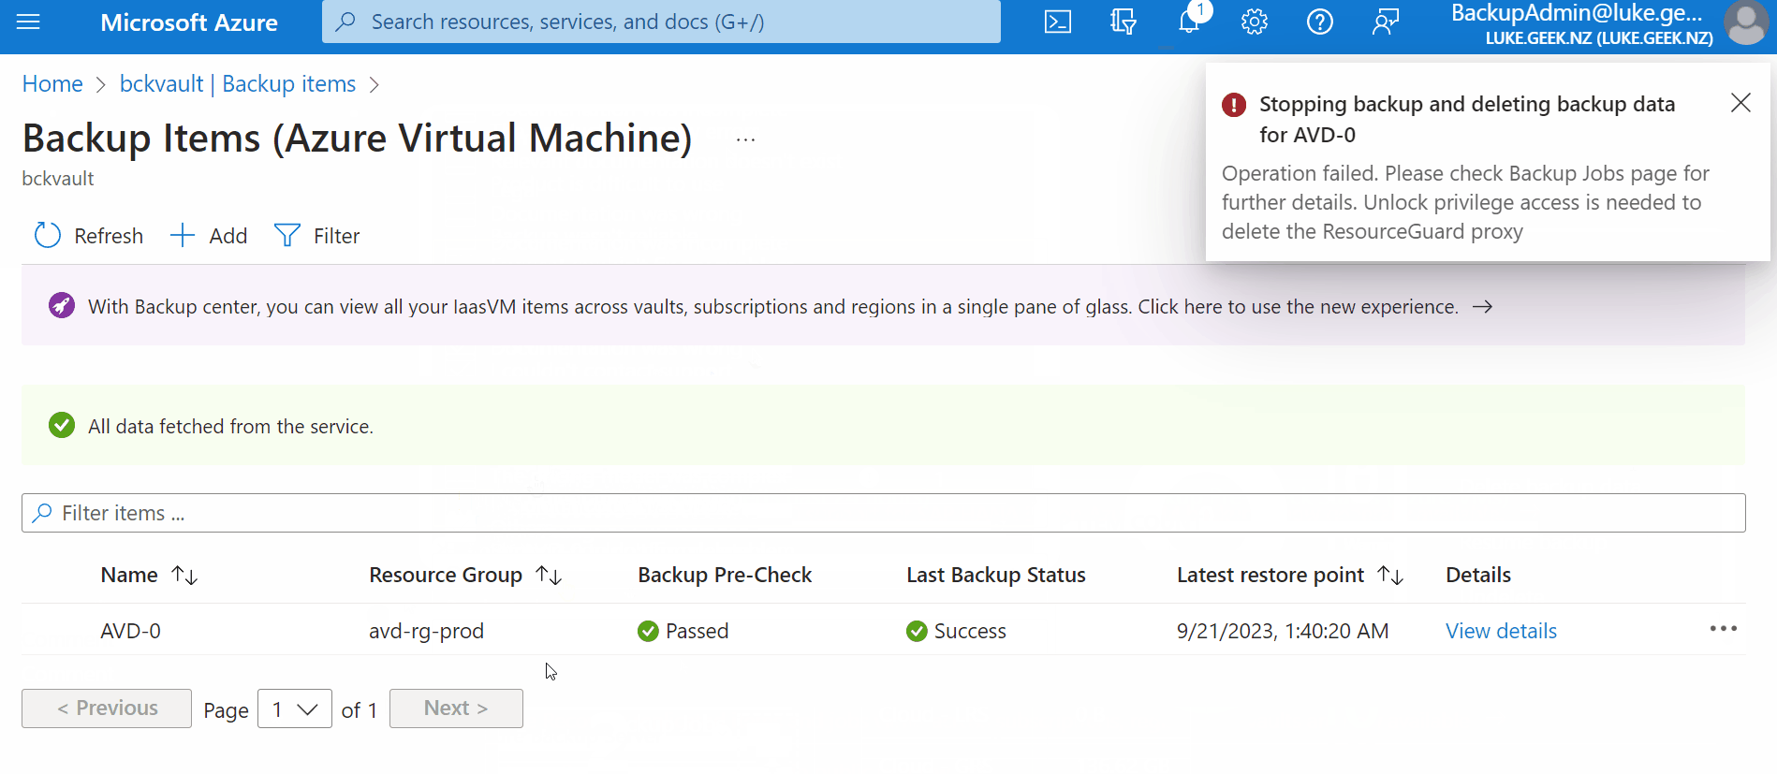
Task: Click the Filter items search field
Action: tap(884, 513)
